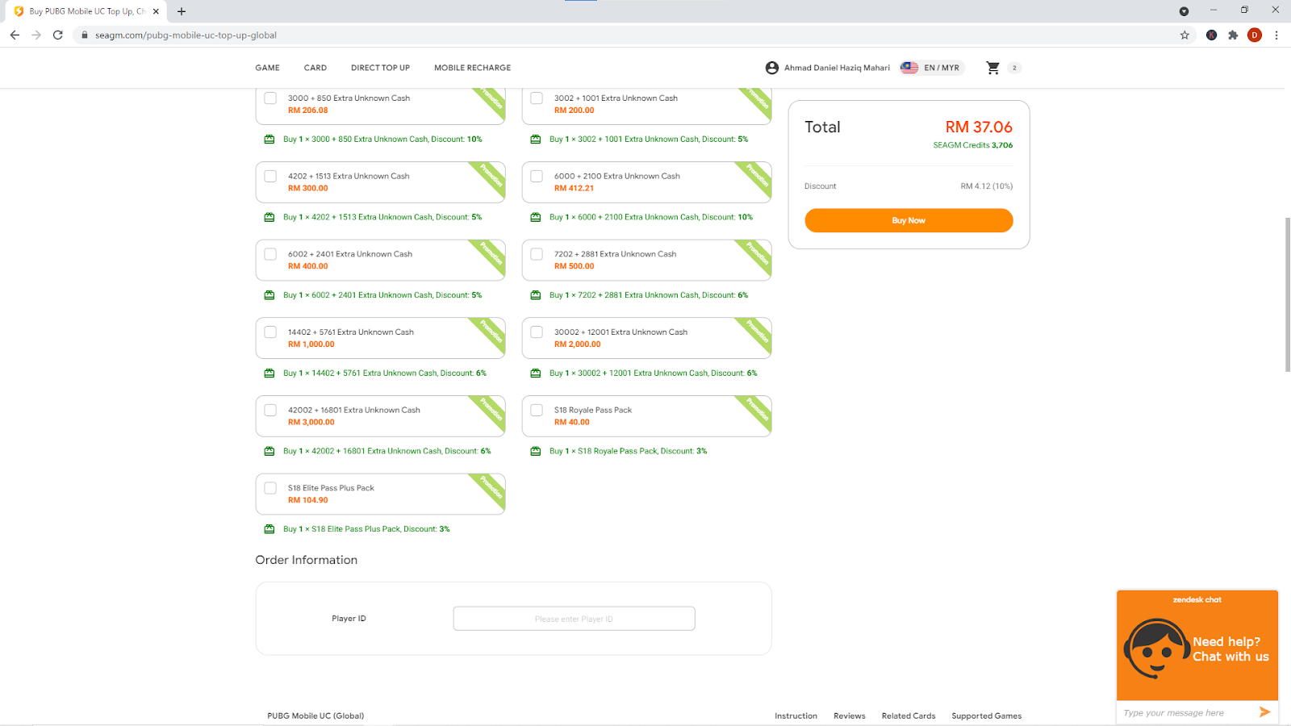
Task: Check the 3000 + 850 Extra Unknown Cash box
Action: [270, 98]
